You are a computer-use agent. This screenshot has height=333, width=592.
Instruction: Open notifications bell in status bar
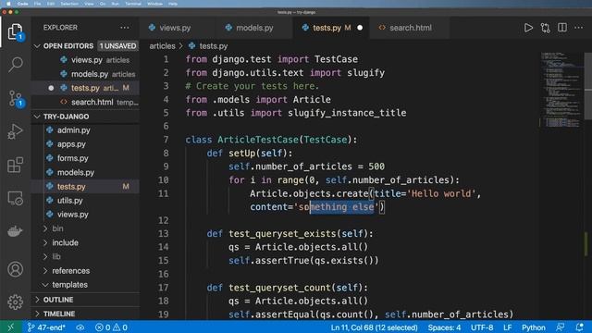pyautogui.click(x=580, y=327)
